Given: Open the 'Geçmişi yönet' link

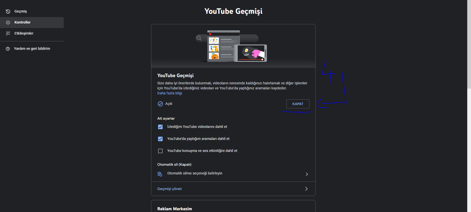Looking at the screenshot, I should click(x=169, y=189).
